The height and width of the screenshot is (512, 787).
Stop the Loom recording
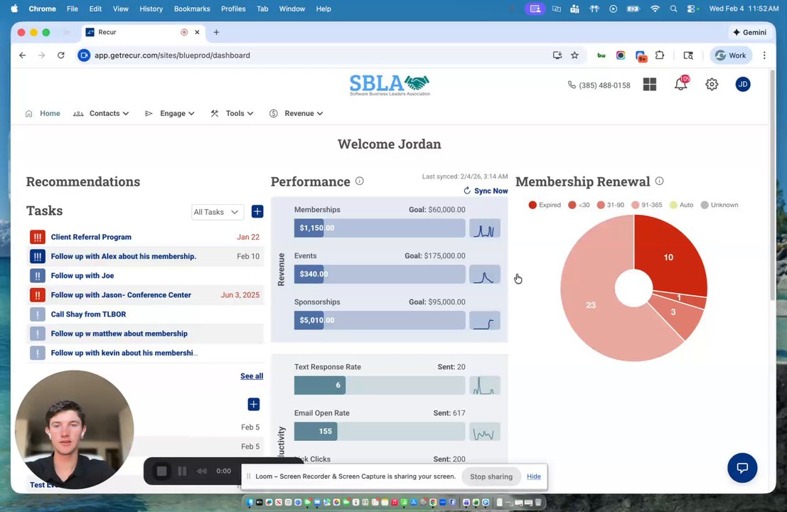(x=161, y=471)
